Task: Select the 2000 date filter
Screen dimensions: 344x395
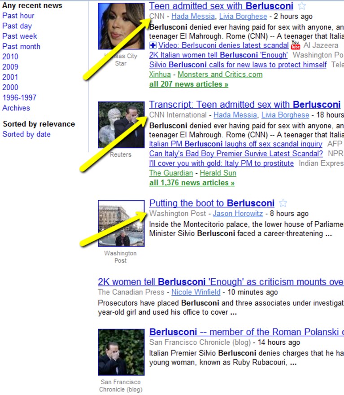Action: (10, 88)
